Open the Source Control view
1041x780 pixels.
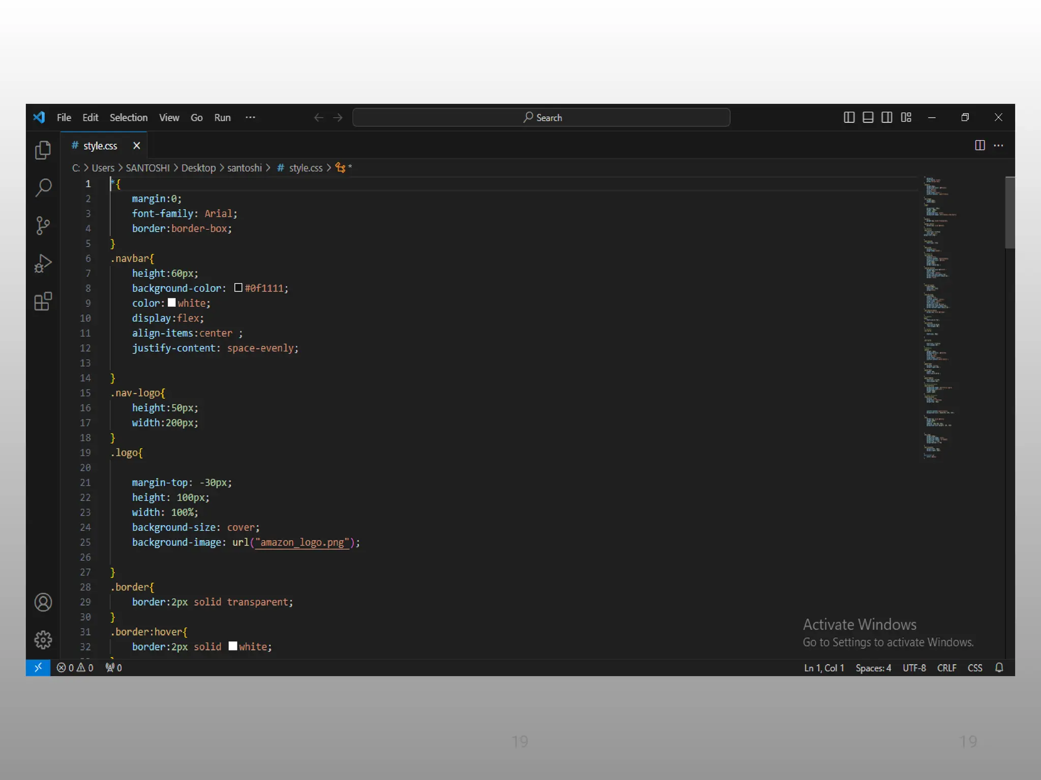click(43, 225)
